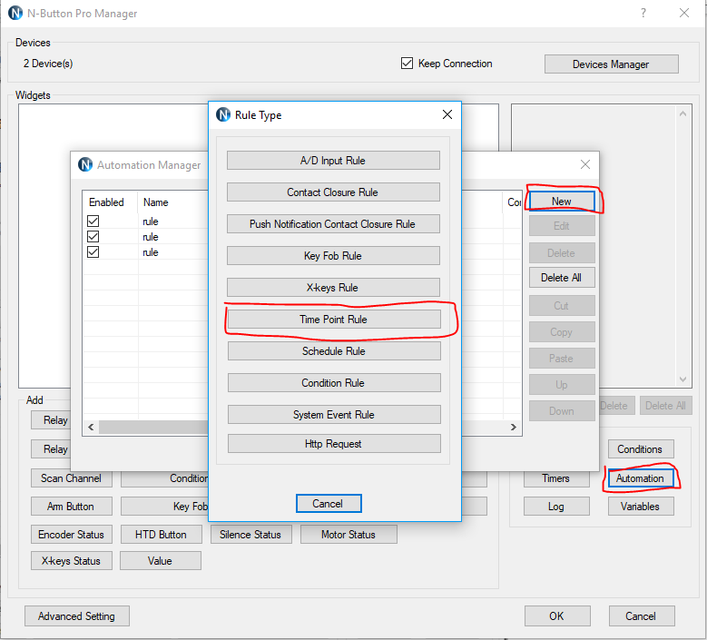Uncheck Enabled for second rule
The width and height of the screenshot is (707, 640).
tap(93, 236)
